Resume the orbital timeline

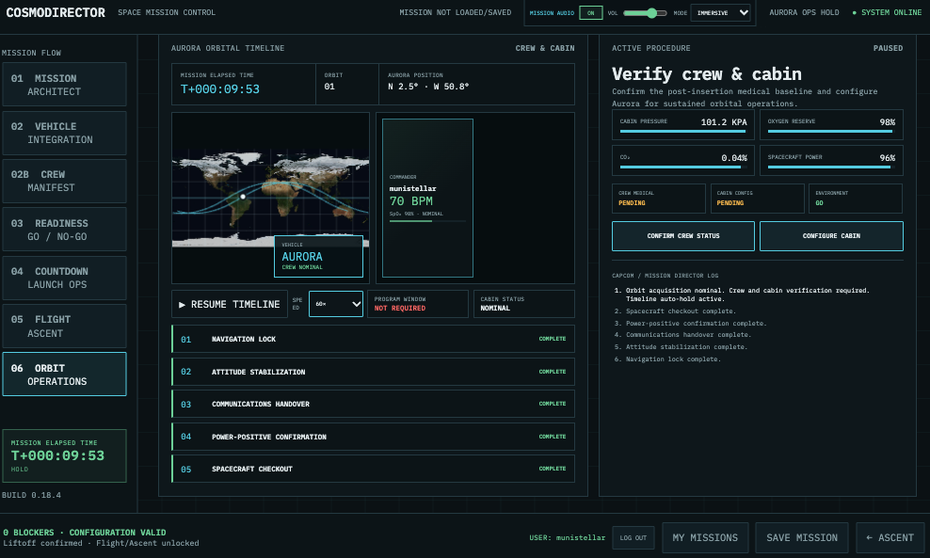click(x=230, y=304)
